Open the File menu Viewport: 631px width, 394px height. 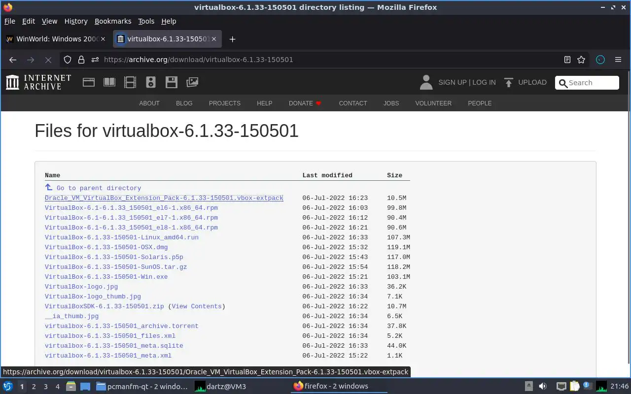10,21
